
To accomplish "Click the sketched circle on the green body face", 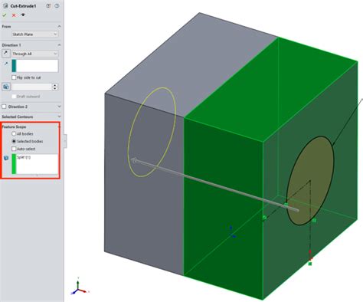I will [x=310, y=181].
